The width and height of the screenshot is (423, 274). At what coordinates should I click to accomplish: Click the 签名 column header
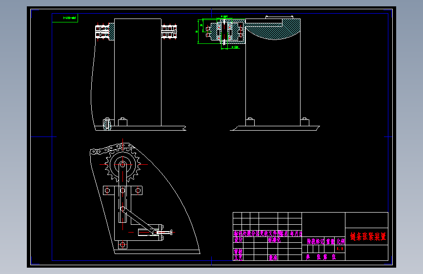[x=283, y=234]
